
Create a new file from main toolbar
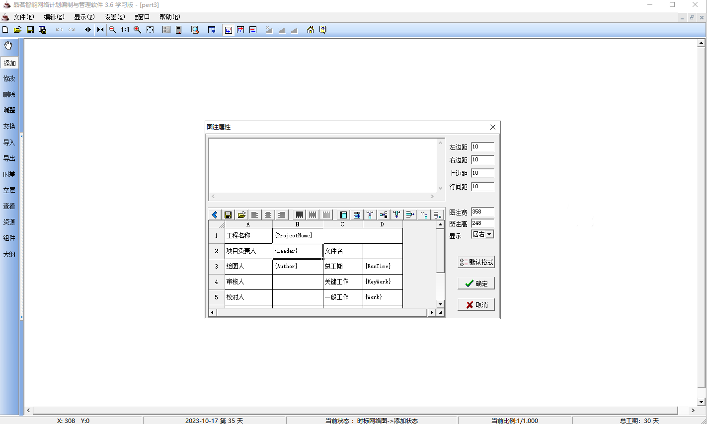click(x=5, y=30)
